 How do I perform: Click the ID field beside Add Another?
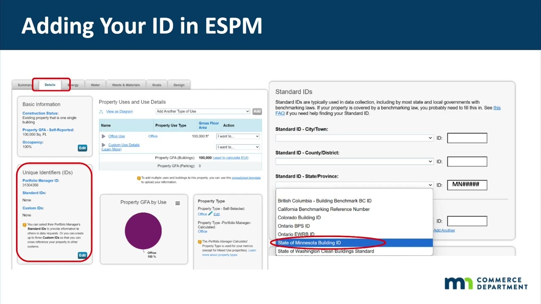[x=467, y=221]
